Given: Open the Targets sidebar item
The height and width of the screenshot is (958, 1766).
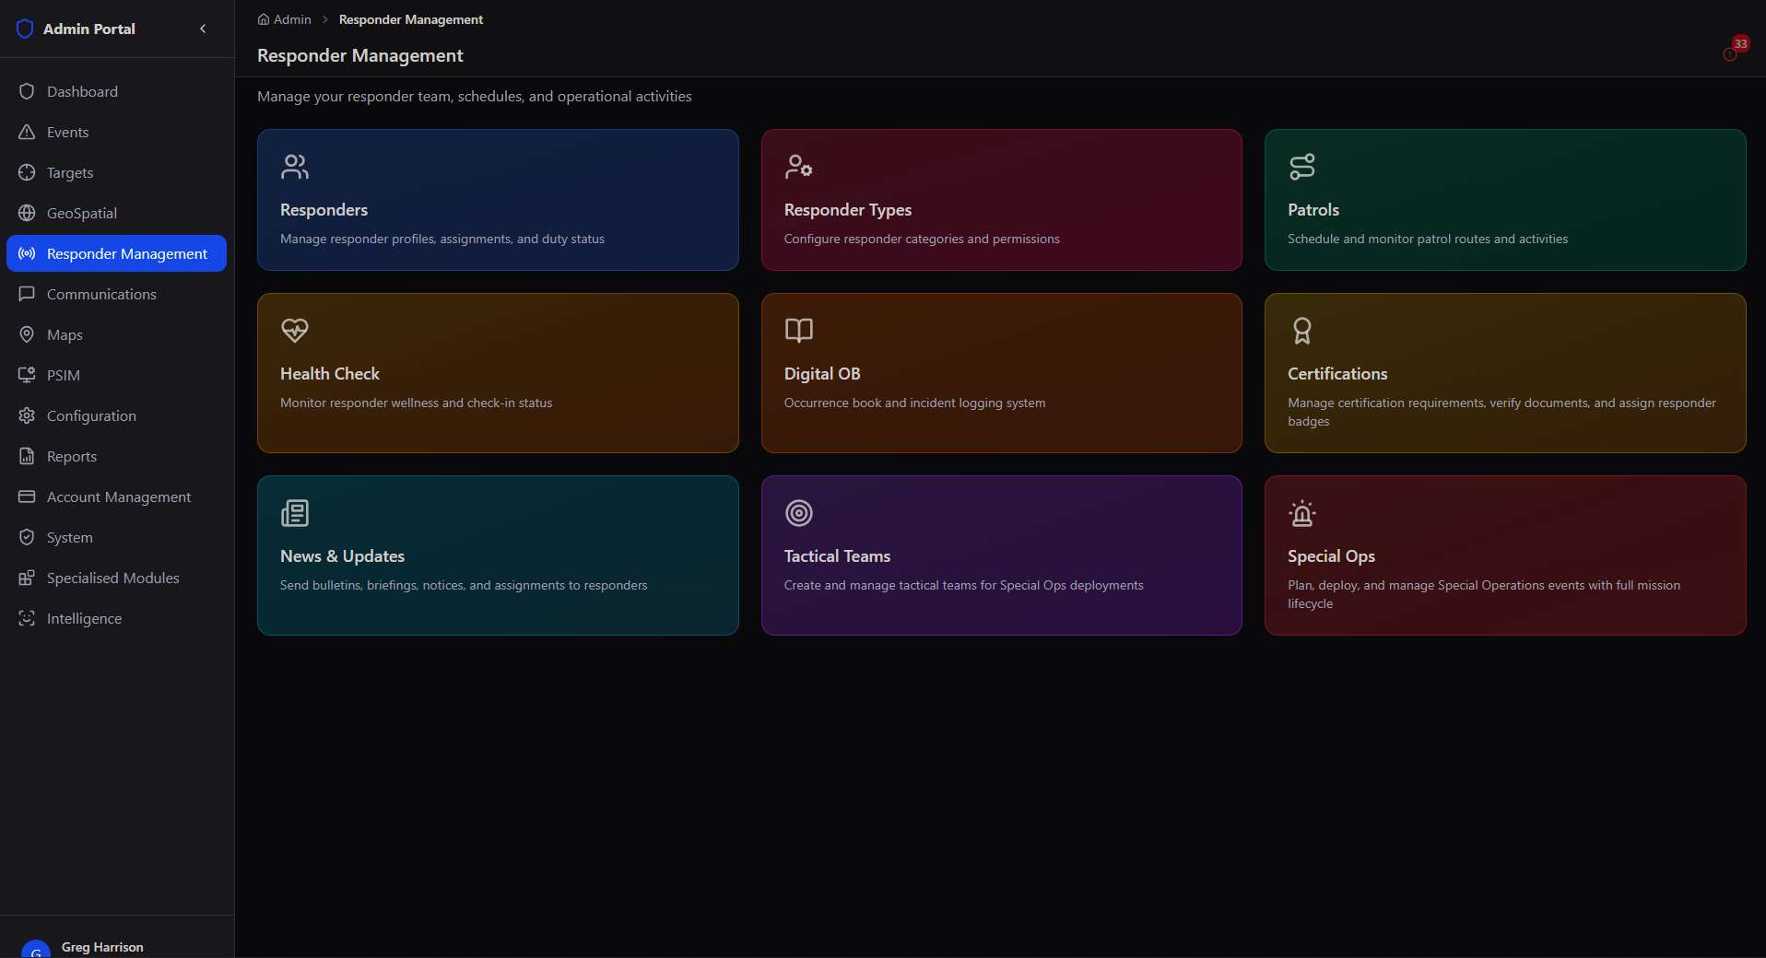Looking at the screenshot, I should click(116, 172).
